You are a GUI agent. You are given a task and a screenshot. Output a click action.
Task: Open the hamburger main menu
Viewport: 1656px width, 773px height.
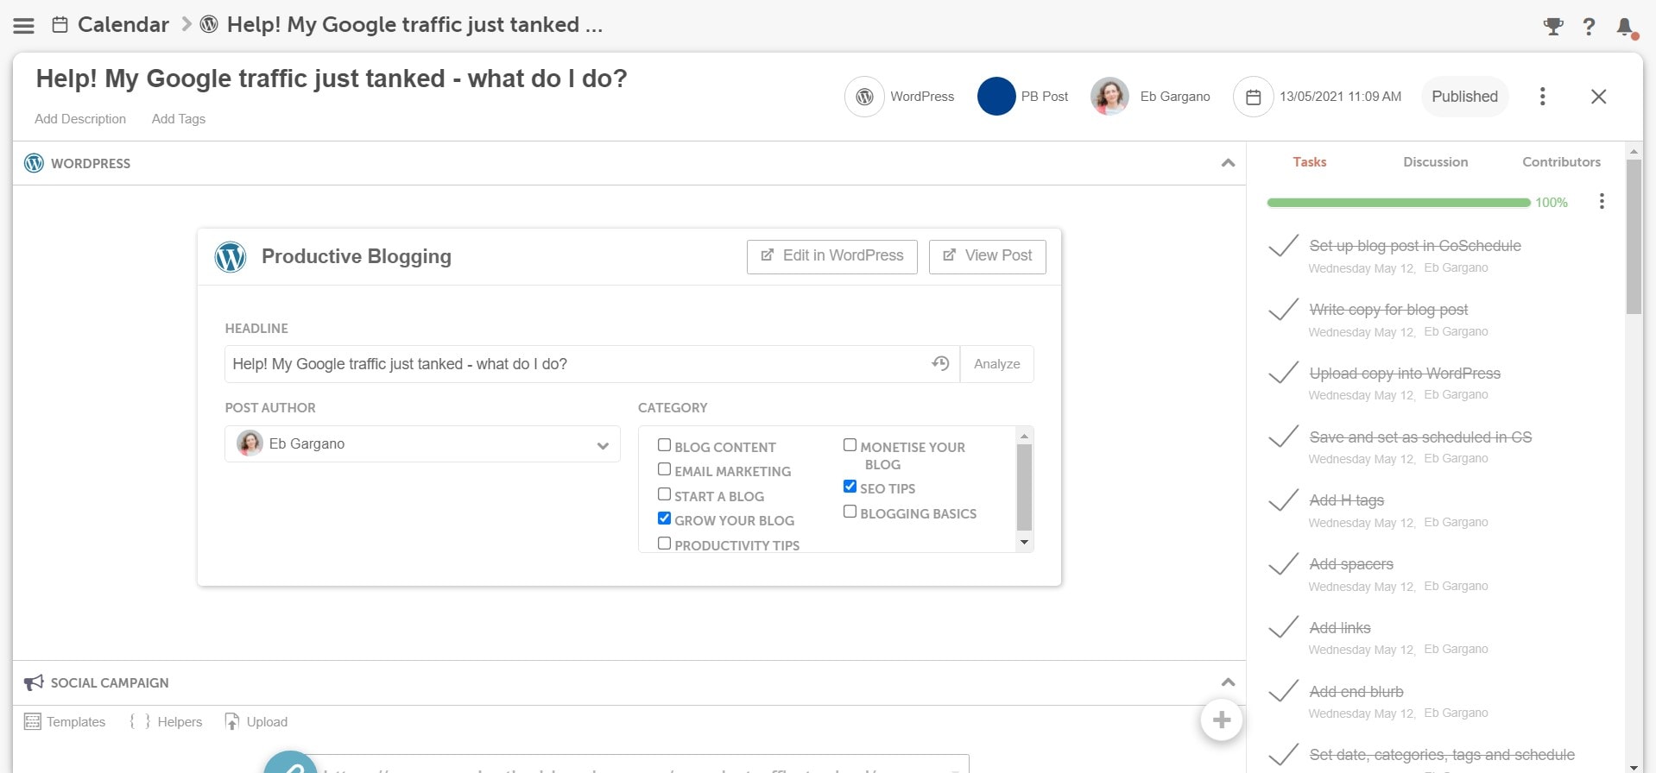coord(24,26)
